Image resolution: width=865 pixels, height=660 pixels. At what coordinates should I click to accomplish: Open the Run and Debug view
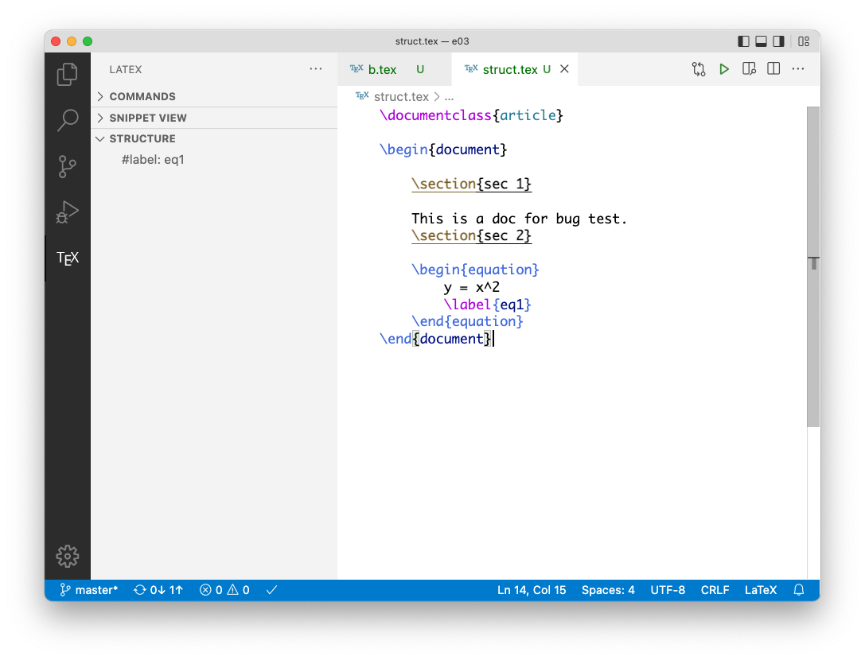[x=68, y=212]
